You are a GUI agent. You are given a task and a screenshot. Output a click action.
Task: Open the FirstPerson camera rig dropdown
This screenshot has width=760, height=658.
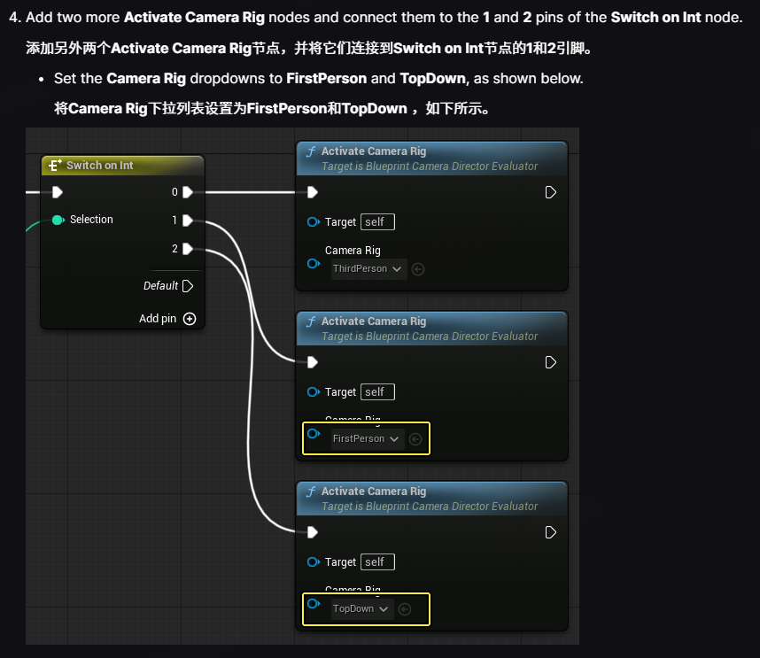click(367, 439)
